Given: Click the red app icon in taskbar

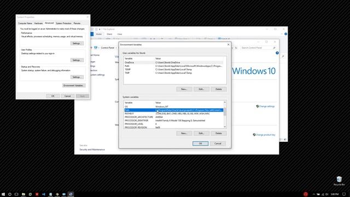Looking at the screenshot, I should coord(37,194).
